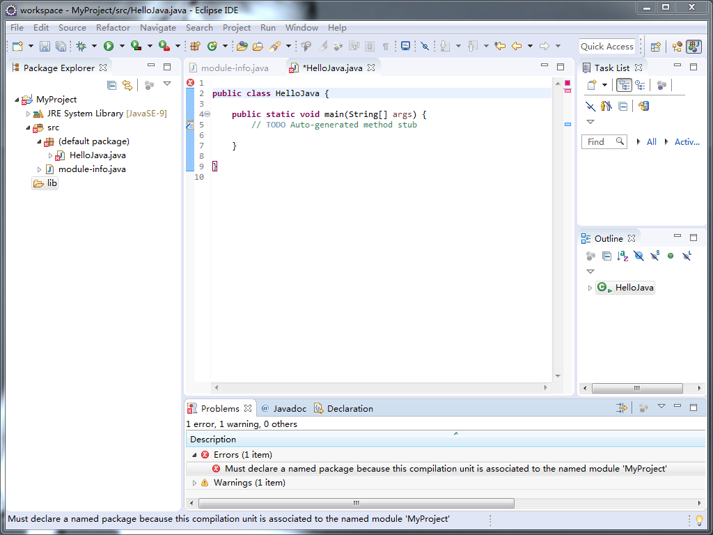Toggle Sort alphabetically in Outline view
Viewport: 713px width, 535px height.
pos(622,256)
